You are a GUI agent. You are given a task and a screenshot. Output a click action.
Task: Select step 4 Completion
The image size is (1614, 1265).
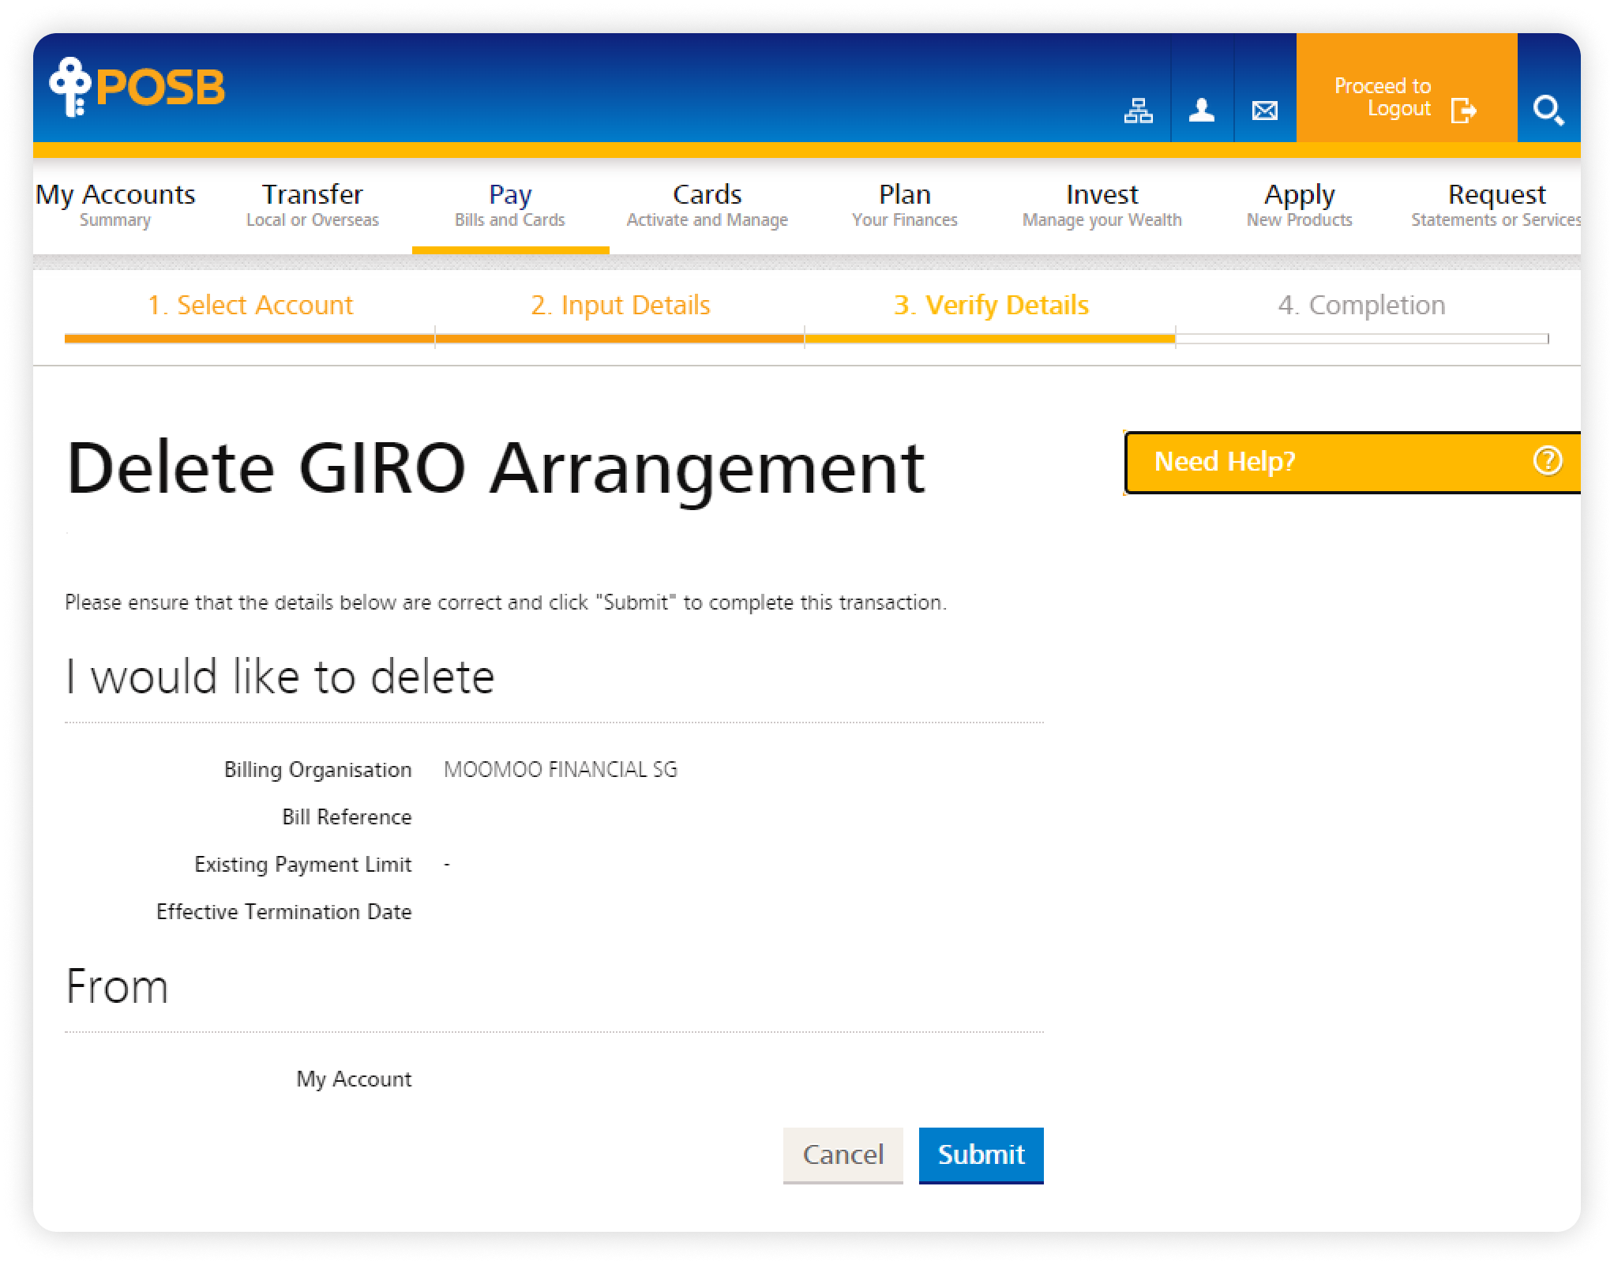pos(1362,305)
